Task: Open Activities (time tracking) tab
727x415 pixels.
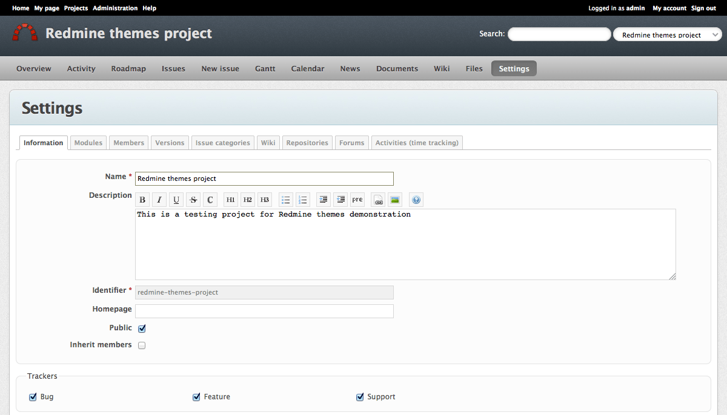Action: tap(417, 143)
